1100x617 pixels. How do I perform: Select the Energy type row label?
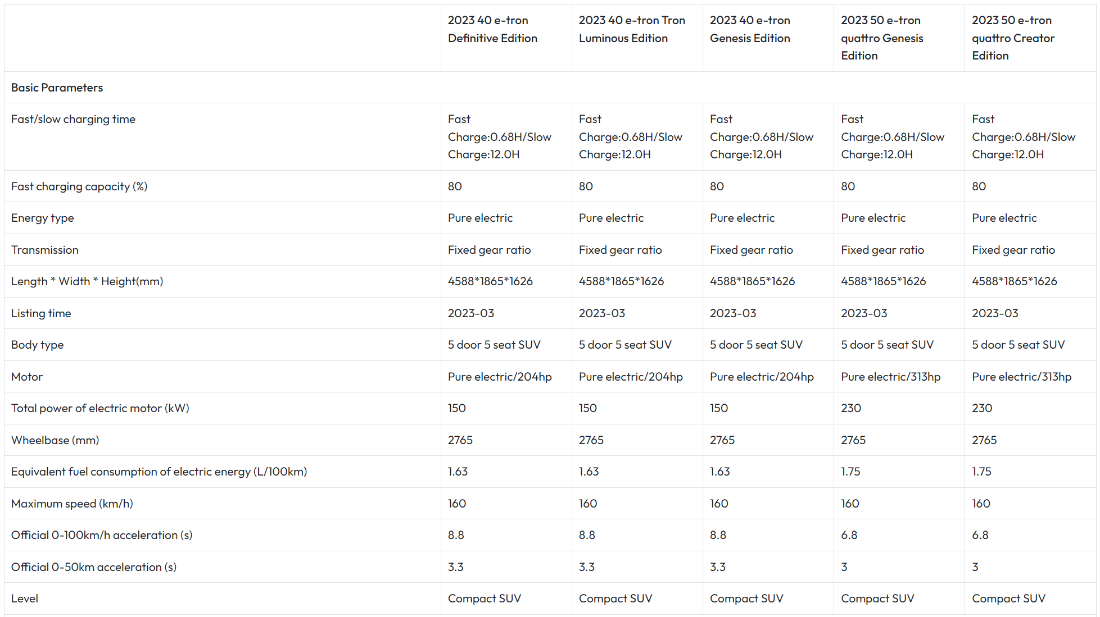(x=43, y=218)
